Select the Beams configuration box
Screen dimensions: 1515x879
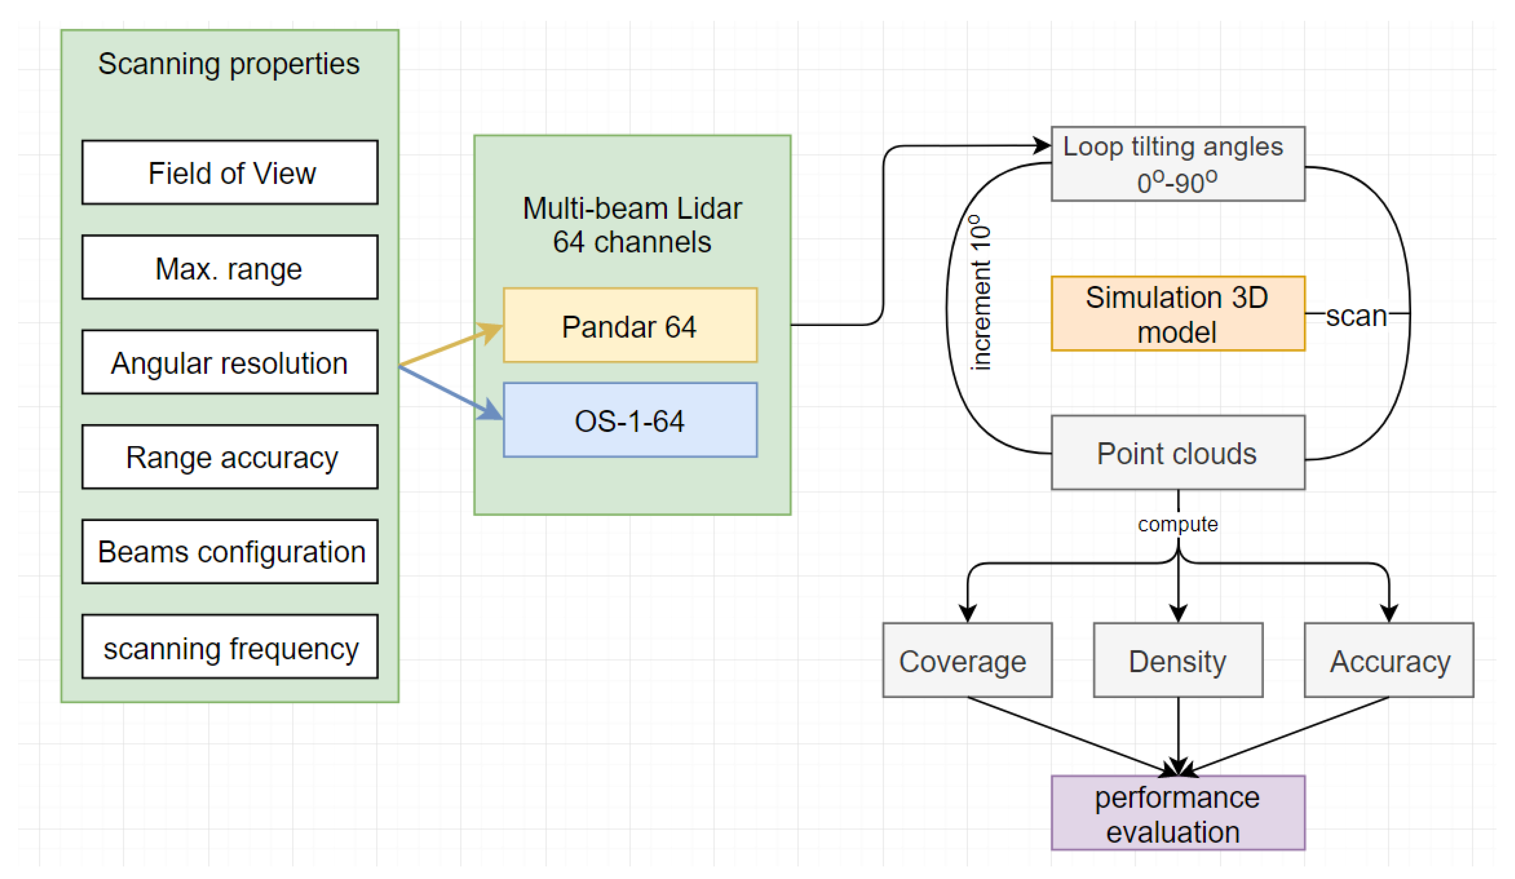(x=230, y=551)
